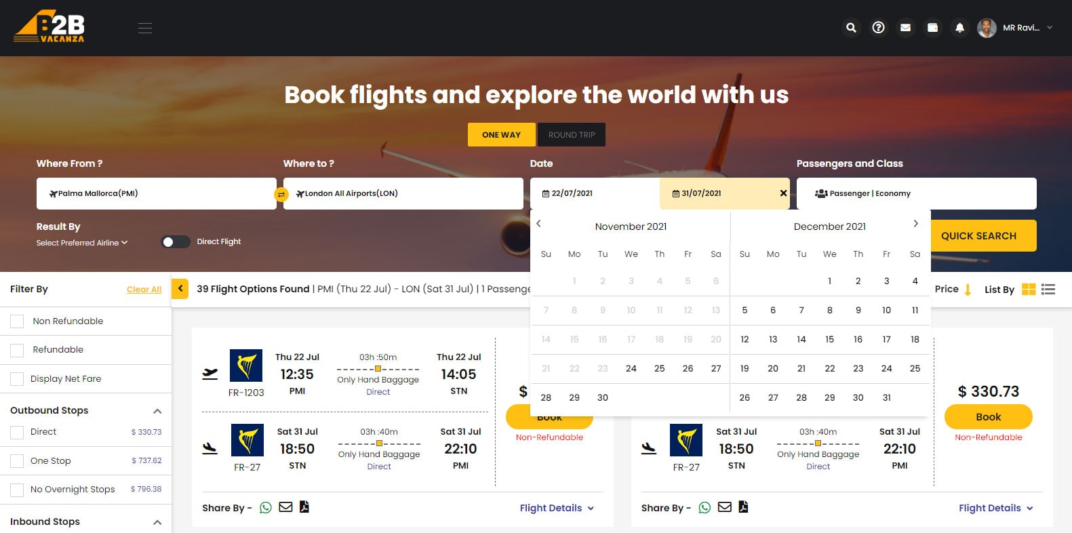This screenshot has height=533, width=1072.
Task: Open the search icon in the top bar
Action: [x=851, y=28]
